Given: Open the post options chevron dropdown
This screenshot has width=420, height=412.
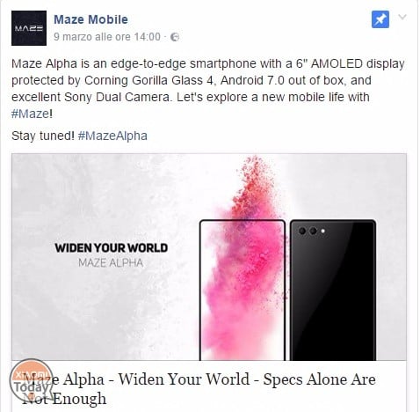Looking at the screenshot, I should click(402, 17).
